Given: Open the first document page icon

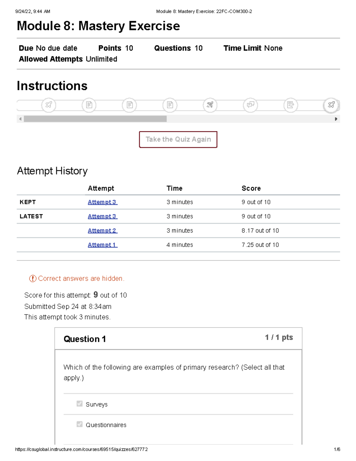Looking at the screenshot, I should click(x=89, y=105).
